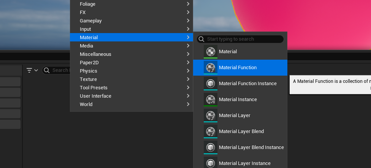Expand the Physics submenu arrow

pos(188,71)
